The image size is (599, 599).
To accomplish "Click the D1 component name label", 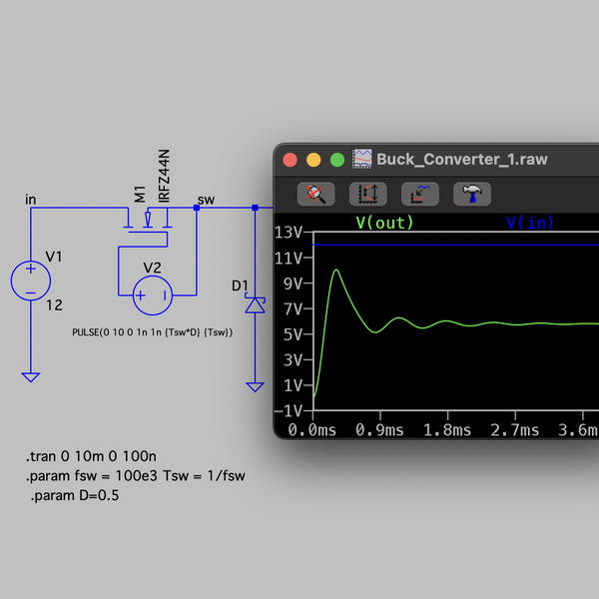I will pos(240,286).
